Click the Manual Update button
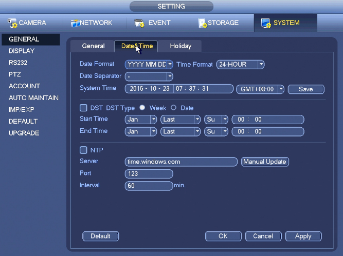The image size is (343, 256). 265,162
